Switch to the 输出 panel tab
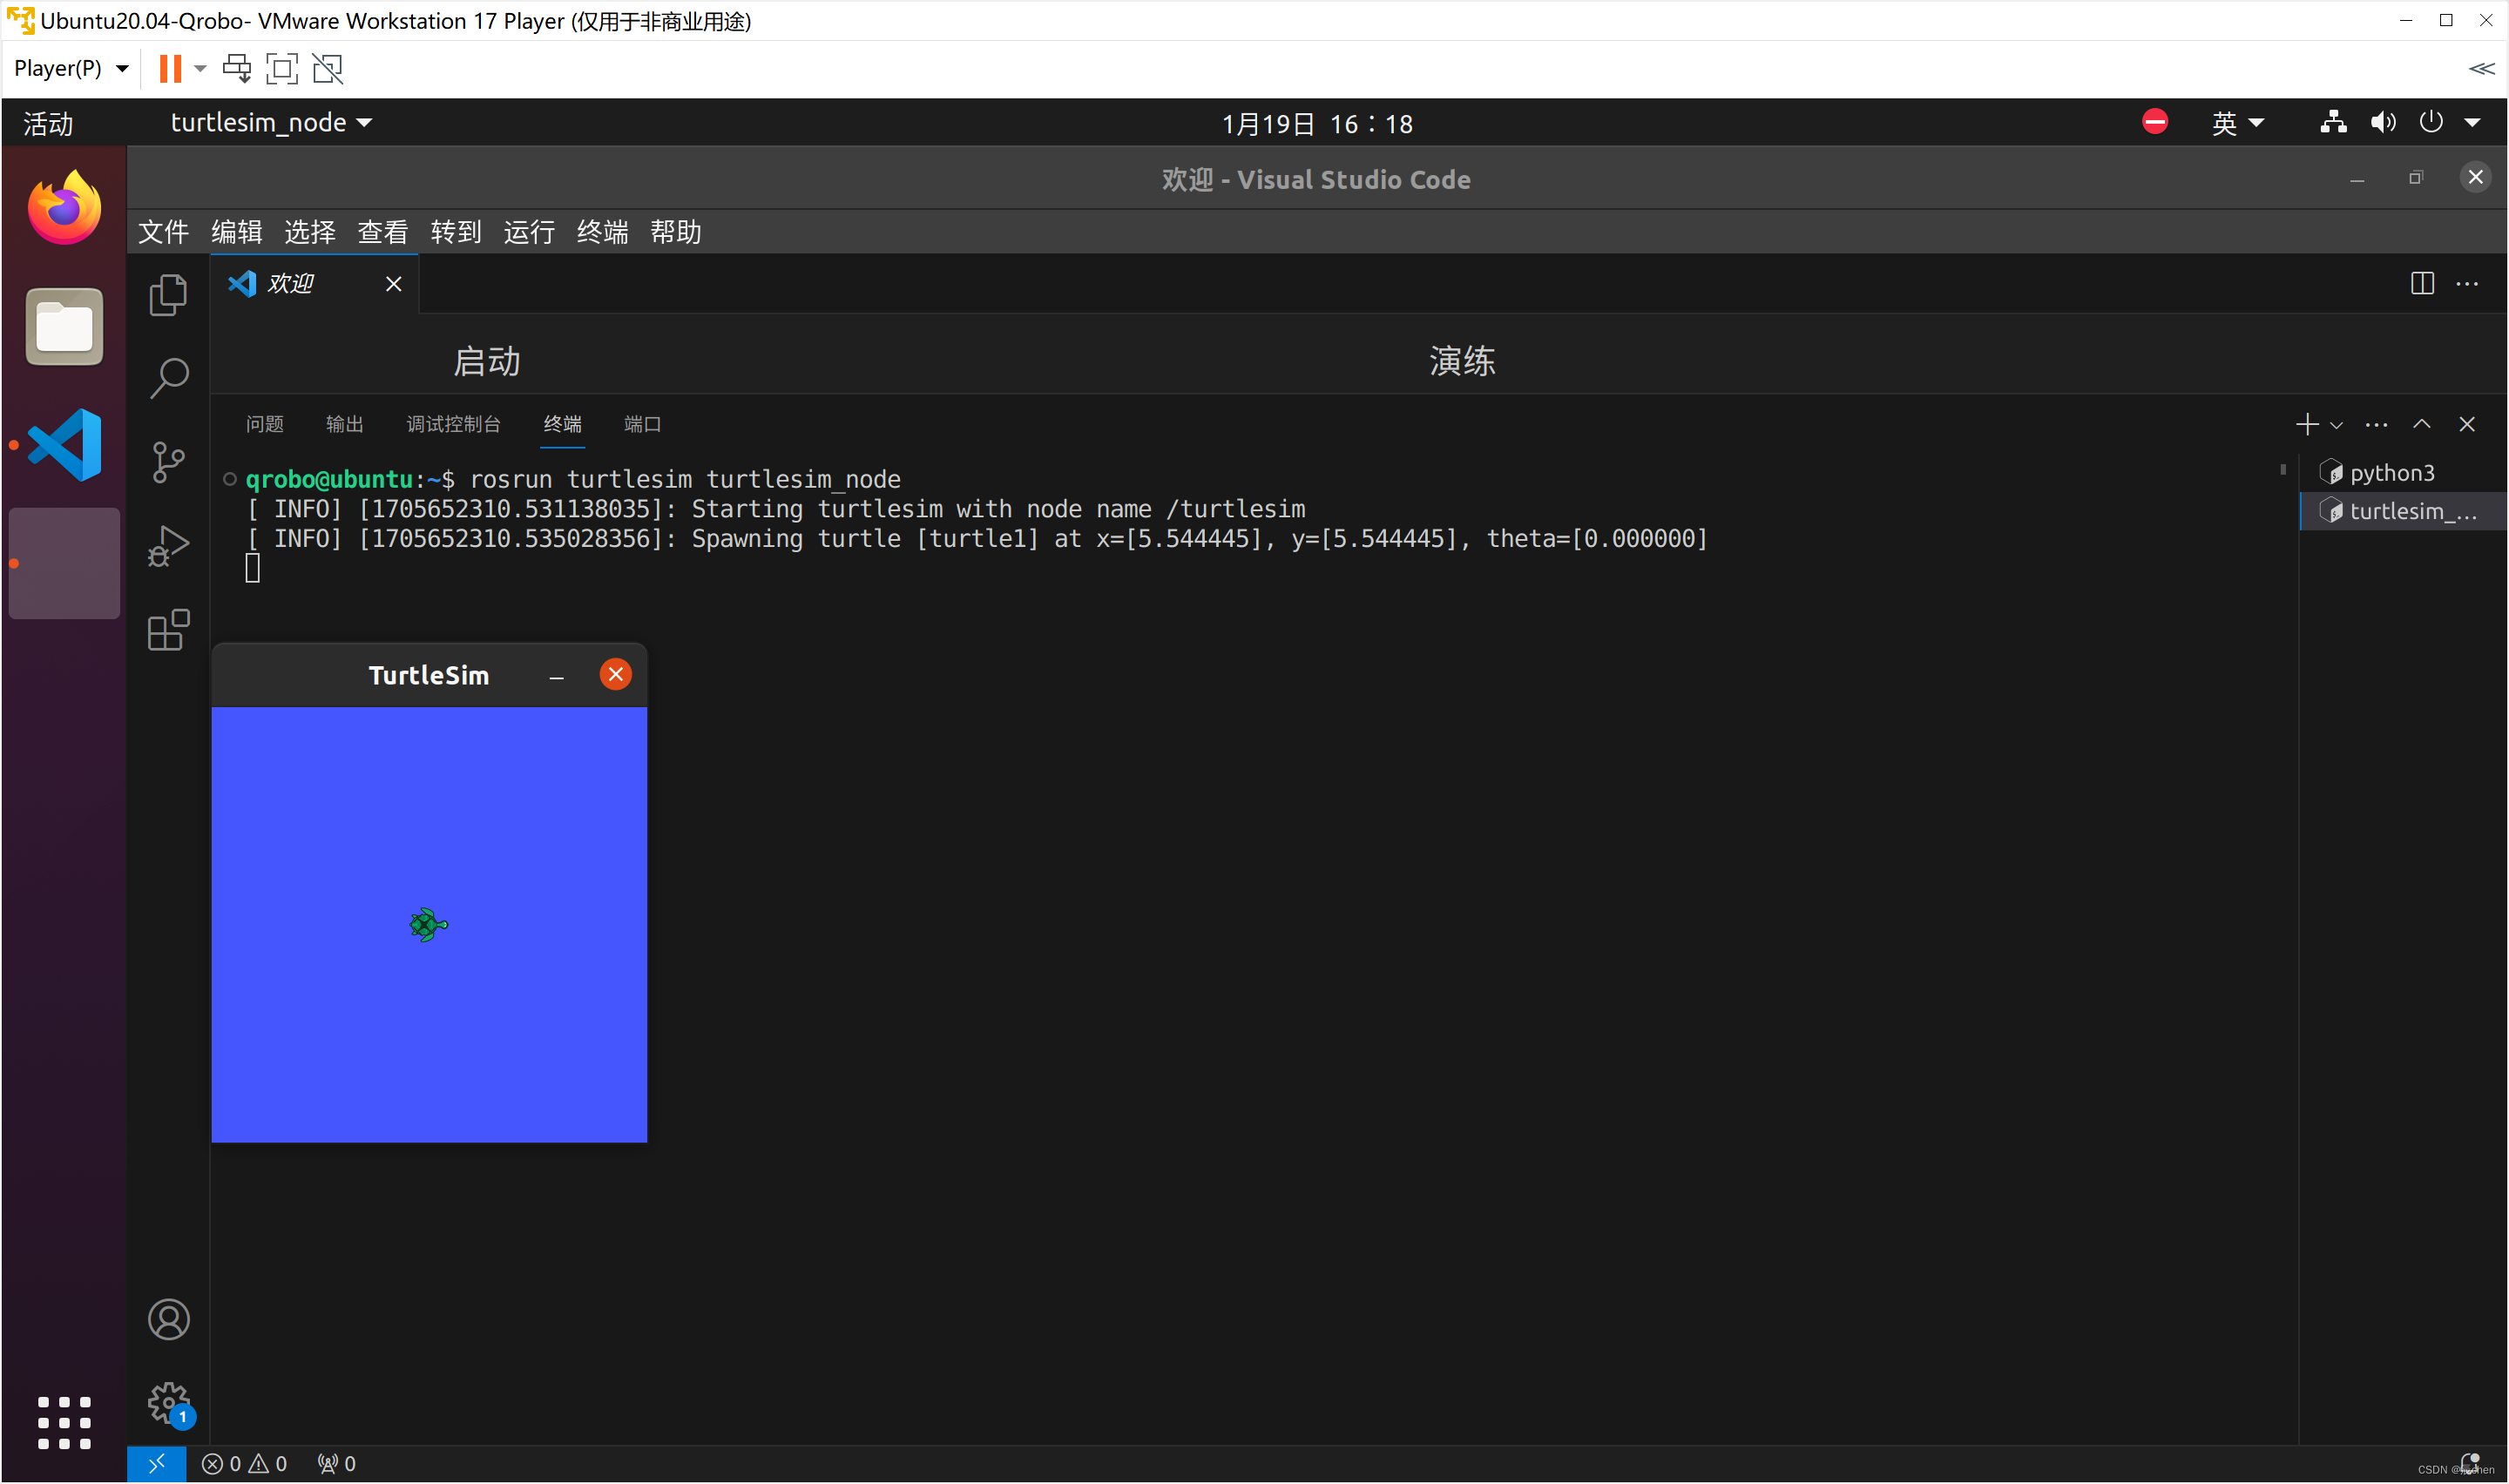 pyautogui.click(x=345, y=424)
